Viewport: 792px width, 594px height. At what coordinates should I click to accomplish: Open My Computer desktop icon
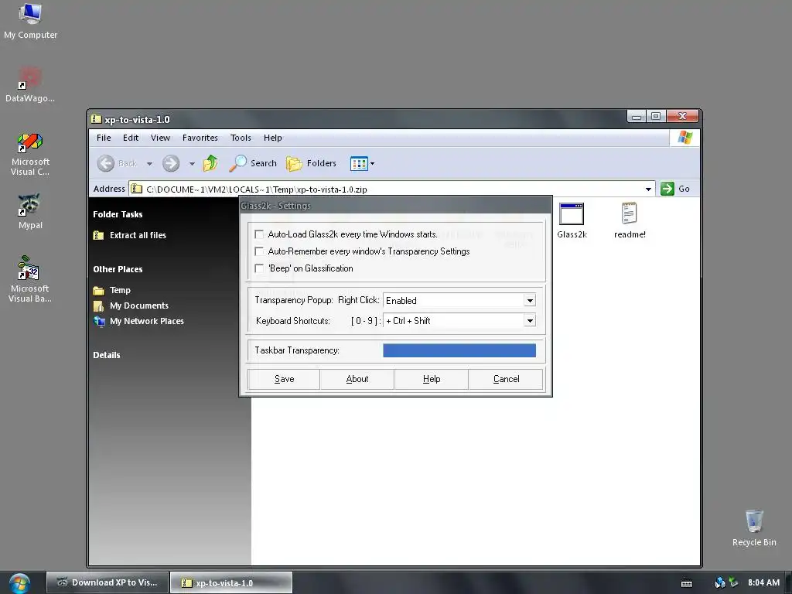tap(30, 20)
